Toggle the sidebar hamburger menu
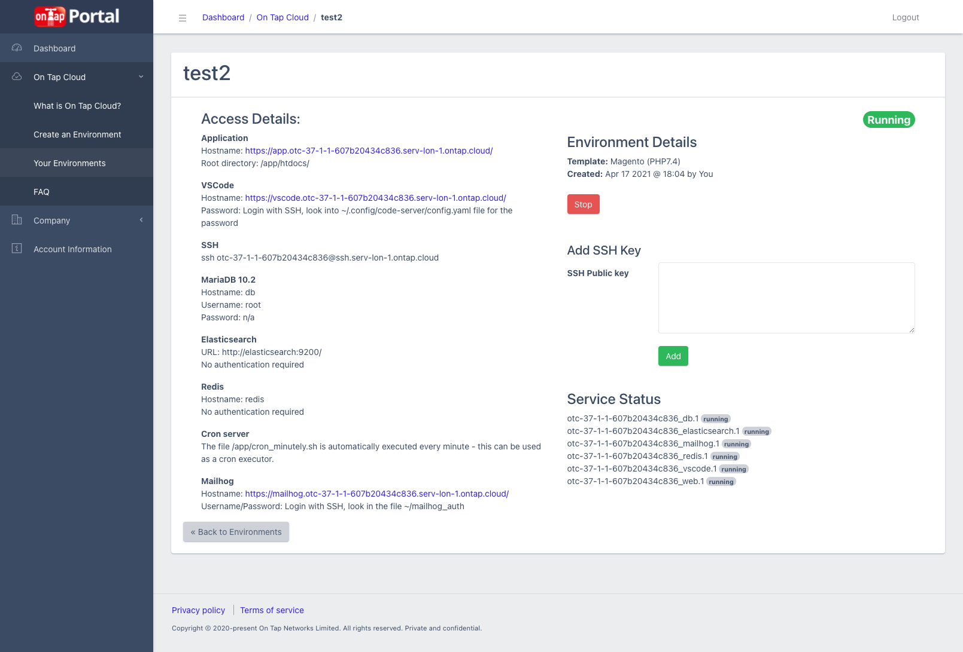 pyautogui.click(x=183, y=18)
